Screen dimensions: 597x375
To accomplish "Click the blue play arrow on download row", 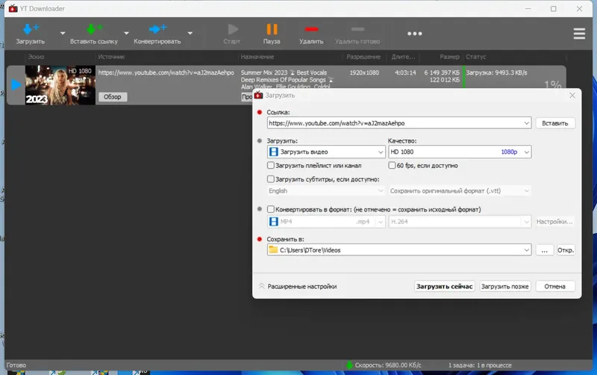I will [16, 84].
